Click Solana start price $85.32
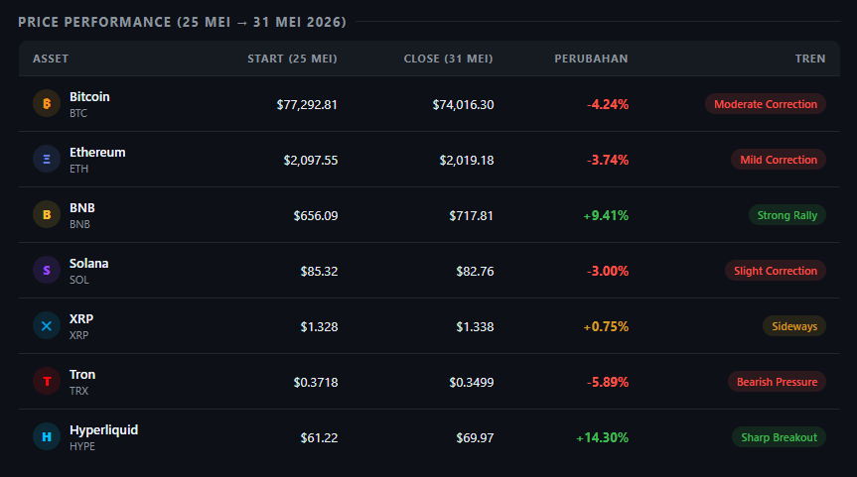 click(319, 272)
